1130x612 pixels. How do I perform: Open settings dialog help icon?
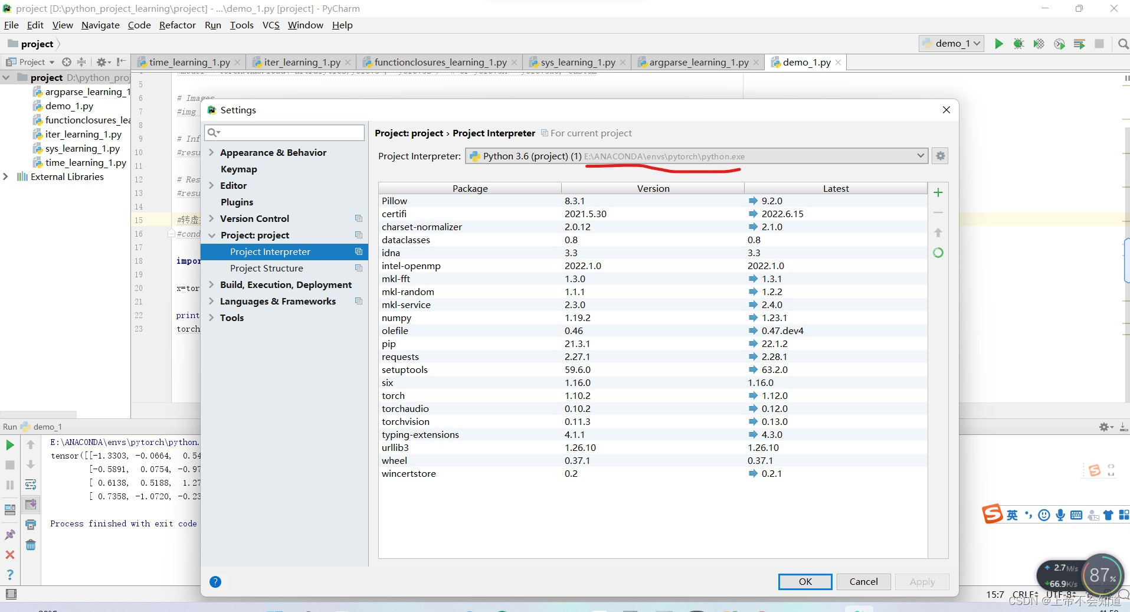click(215, 582)
